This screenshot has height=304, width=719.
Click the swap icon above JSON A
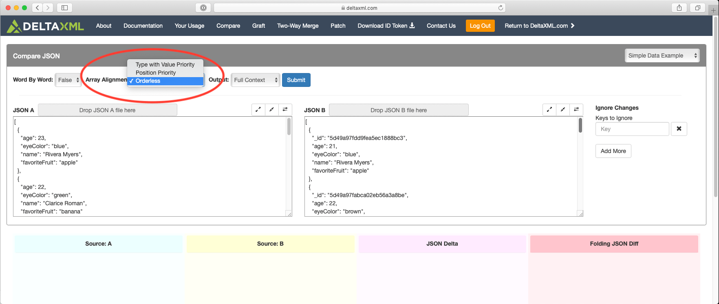pos(285,109)
